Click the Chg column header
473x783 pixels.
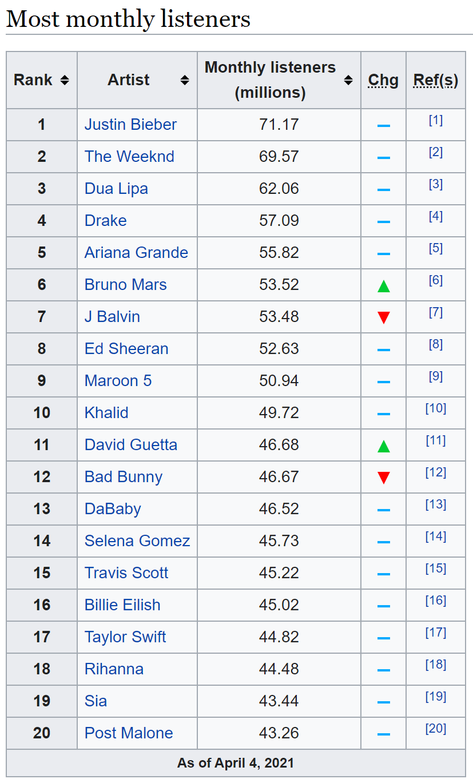383,80
